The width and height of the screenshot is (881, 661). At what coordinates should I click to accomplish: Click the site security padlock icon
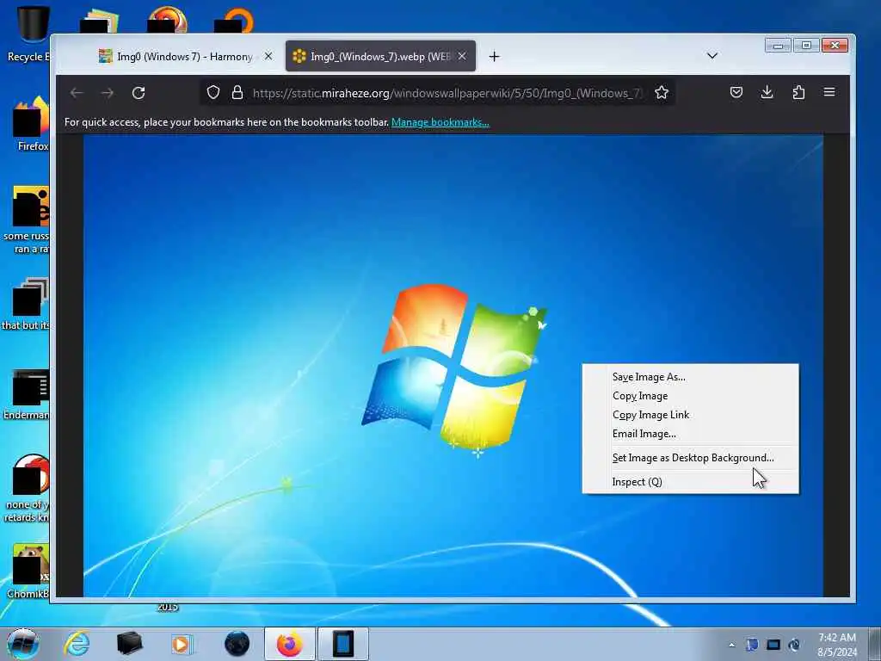click(x=237, y=92)
